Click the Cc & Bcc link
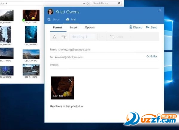The image size is (179, 130). (152, 56)
